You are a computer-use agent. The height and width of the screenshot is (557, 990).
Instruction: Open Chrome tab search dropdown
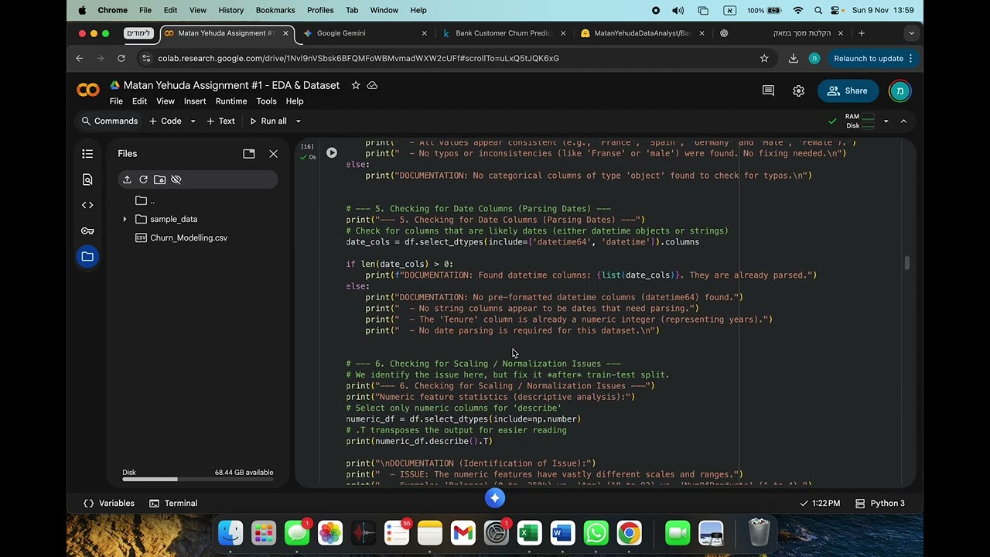tap(912, 33)
